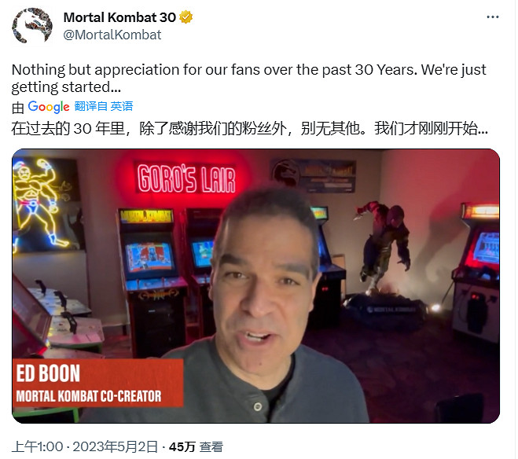
Task: Click the 查看 views label
Action: pos(211,446)
